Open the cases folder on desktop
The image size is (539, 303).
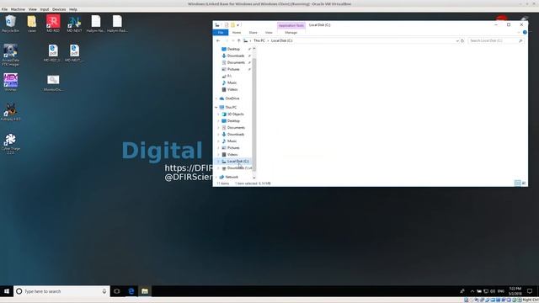[32, 24]
